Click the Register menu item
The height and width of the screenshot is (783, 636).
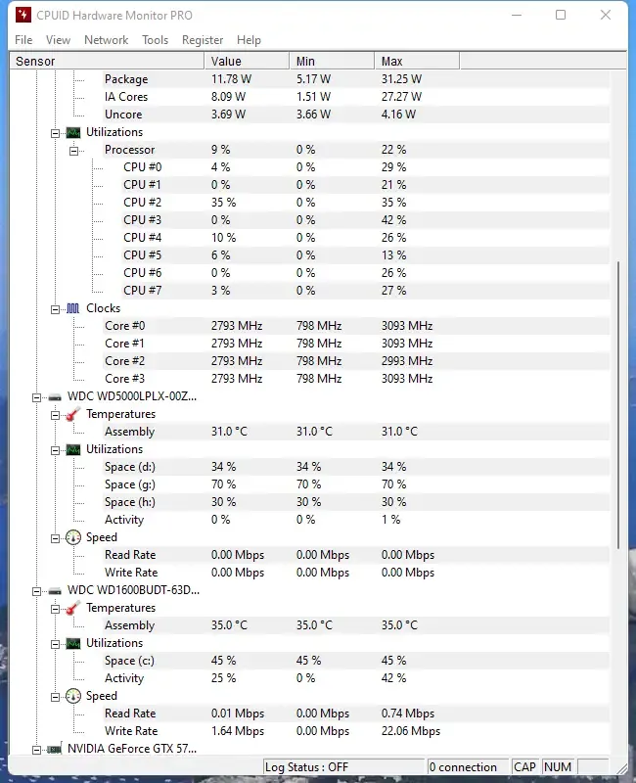pos(203,40)
